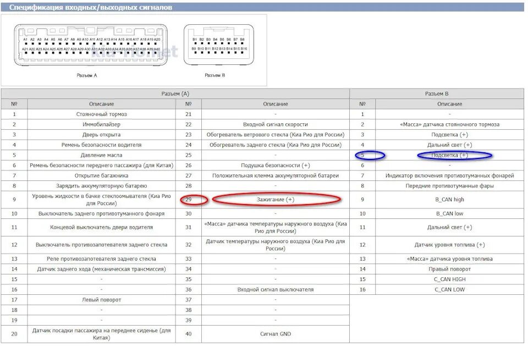
Task: Click 'Подсветка (+)' in connector B row 3
Action: [449, 134]
